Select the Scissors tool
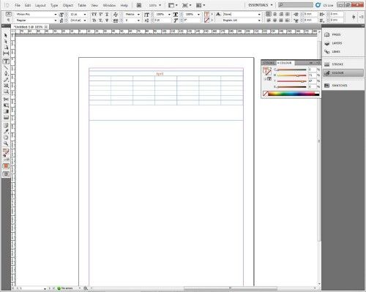This screenshot has height=292, width=366. [6, 99]
